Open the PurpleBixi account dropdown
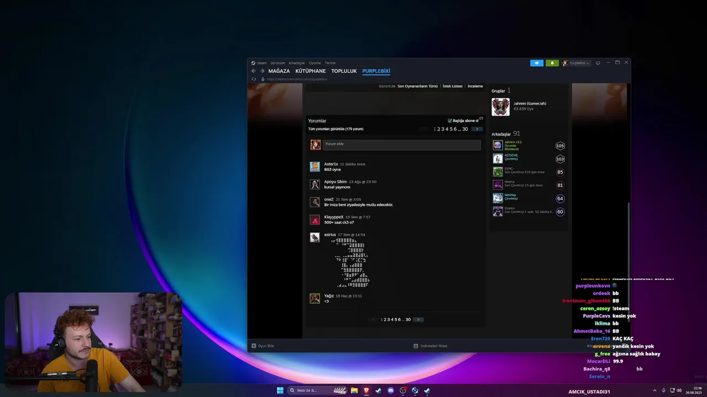The height and width of the screenshot is (397, 707). point(576,63)
